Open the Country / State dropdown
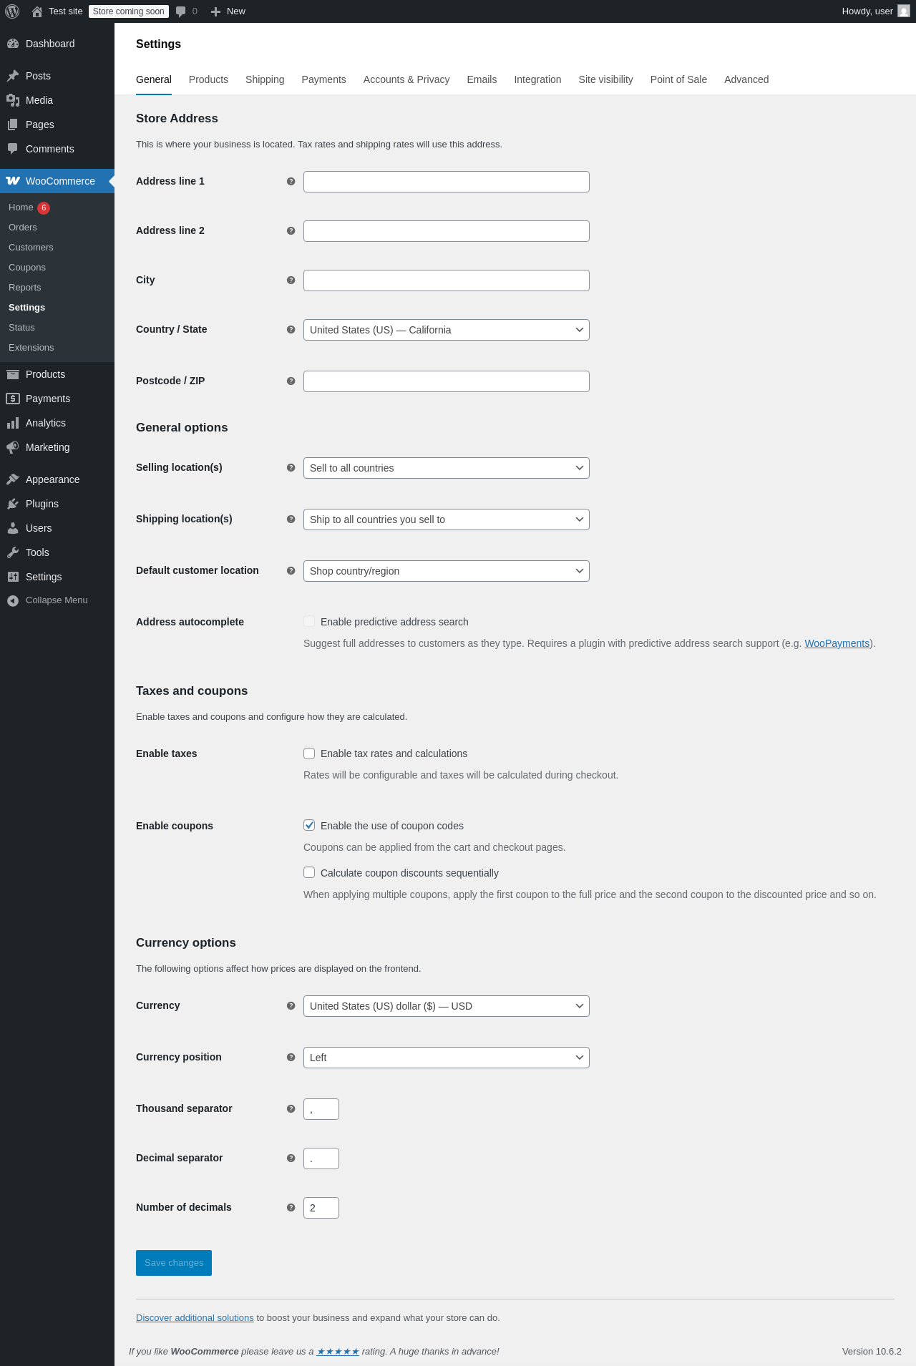The width and height of the screenshot is (916, 1366). 446,330
